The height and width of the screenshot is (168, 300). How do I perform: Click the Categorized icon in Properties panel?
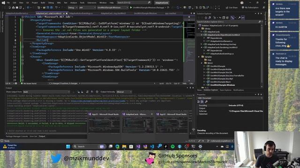pyautogui.click(x=198, y=102)
